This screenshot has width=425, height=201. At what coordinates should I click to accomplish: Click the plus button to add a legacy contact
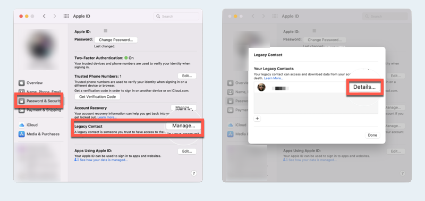coord(257,119)
